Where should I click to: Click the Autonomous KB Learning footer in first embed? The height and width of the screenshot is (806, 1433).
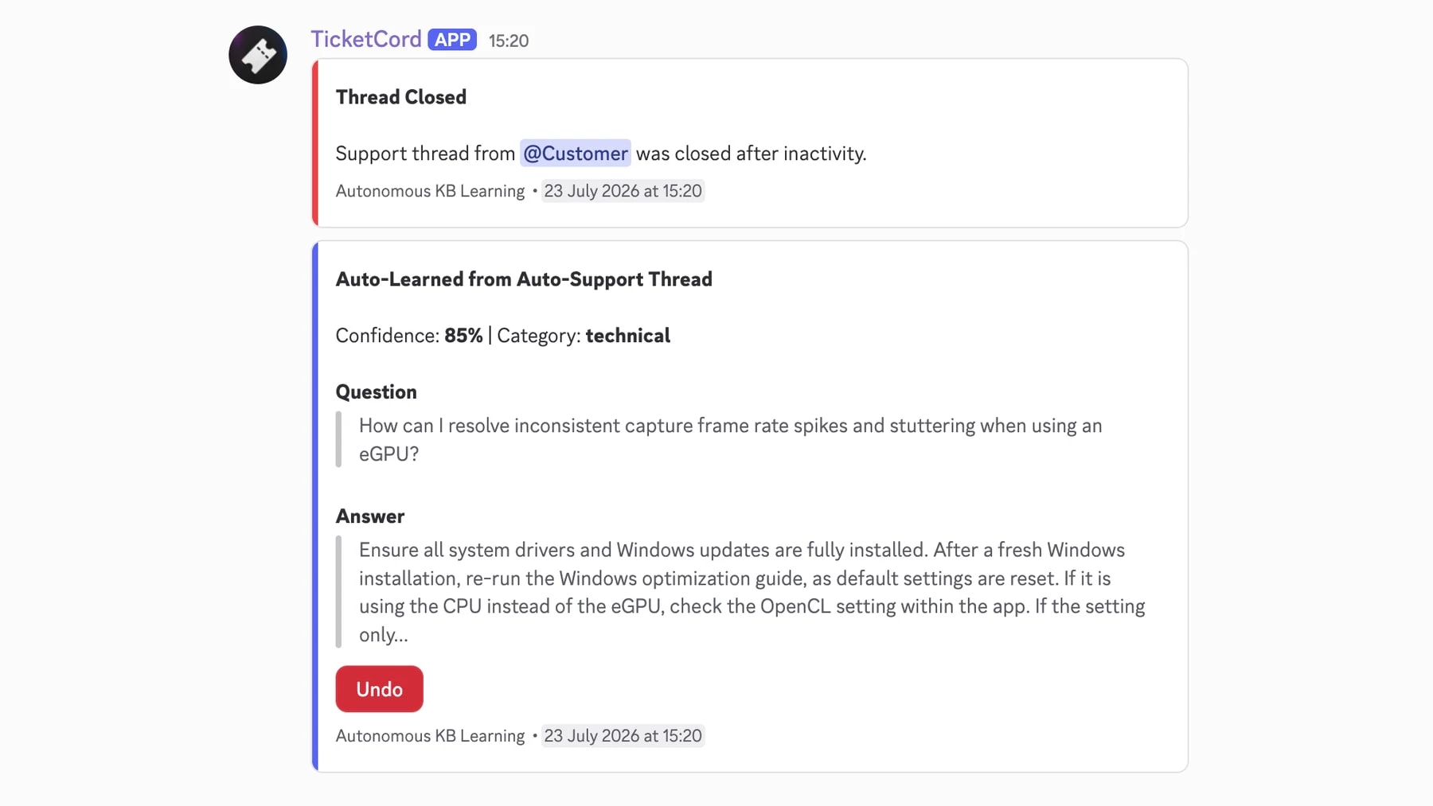point(430,191)
